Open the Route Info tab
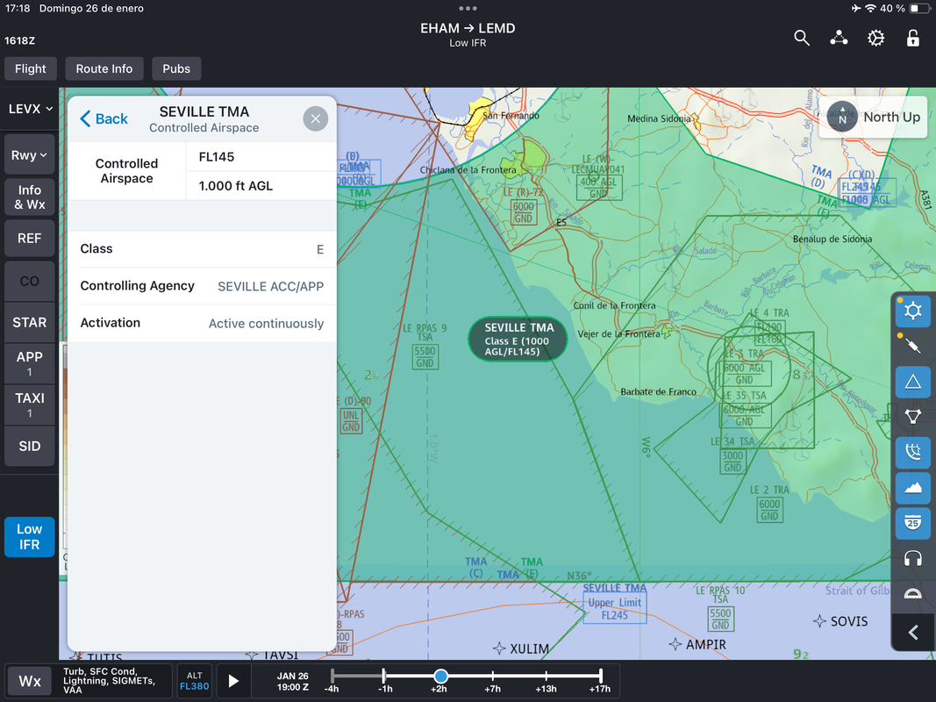Viewport: 936px width, 702px height. [x=104, y=68]
